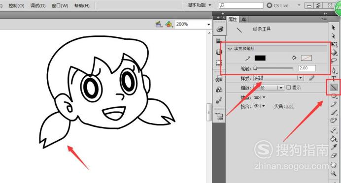
Task: Select the Text tool
Action: click(334, 78)
